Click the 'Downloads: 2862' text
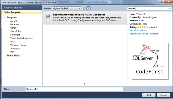This screenshot has width=173, height=99. (x=138, y=24)
